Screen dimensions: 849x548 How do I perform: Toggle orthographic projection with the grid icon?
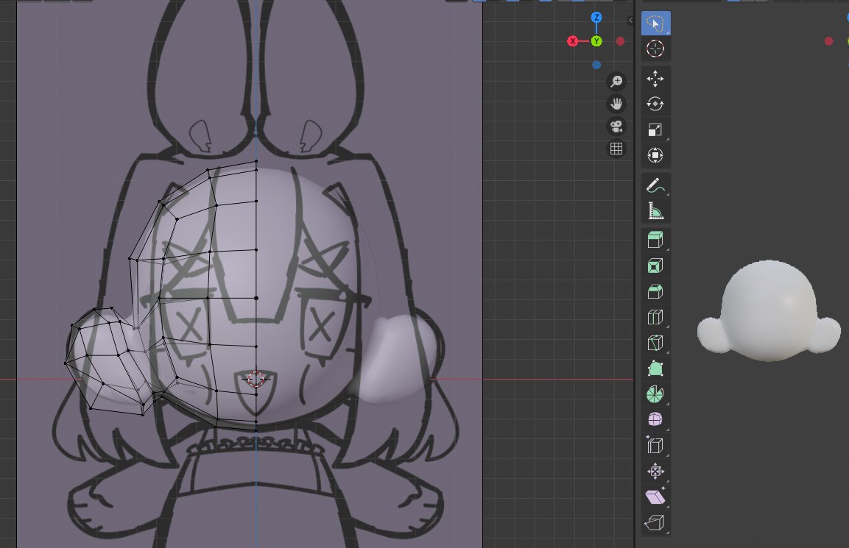coord(616,149)
